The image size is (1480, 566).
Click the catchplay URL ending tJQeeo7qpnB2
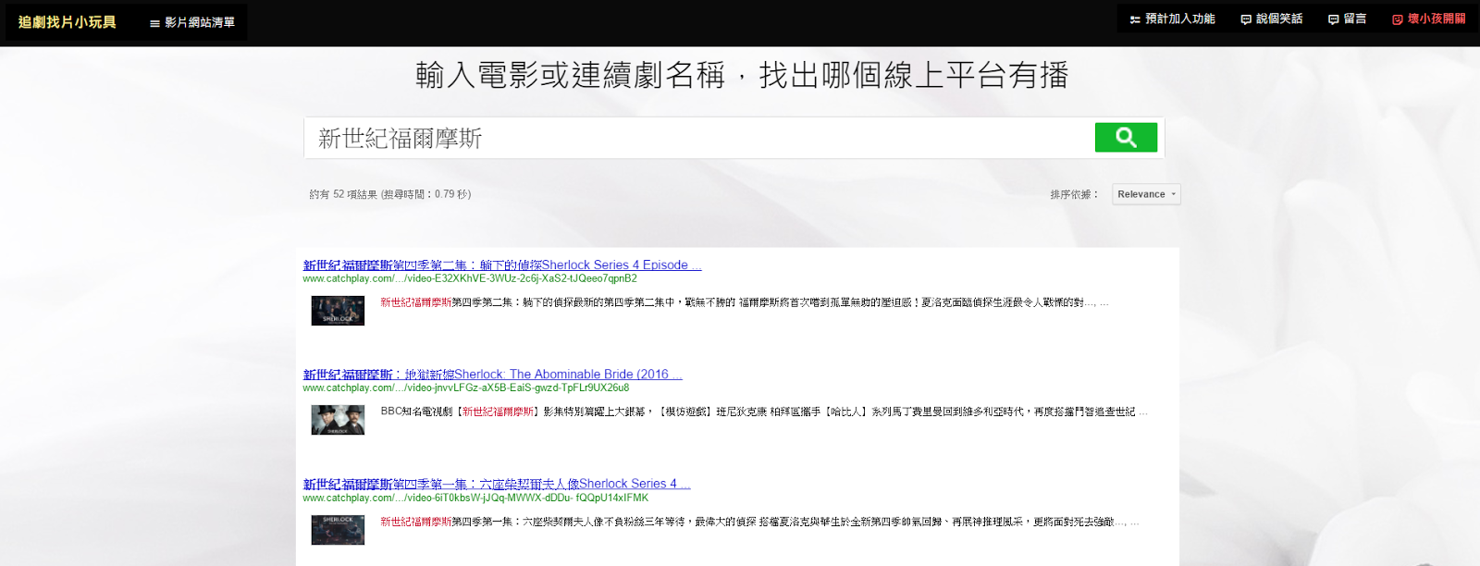point(470,278)
